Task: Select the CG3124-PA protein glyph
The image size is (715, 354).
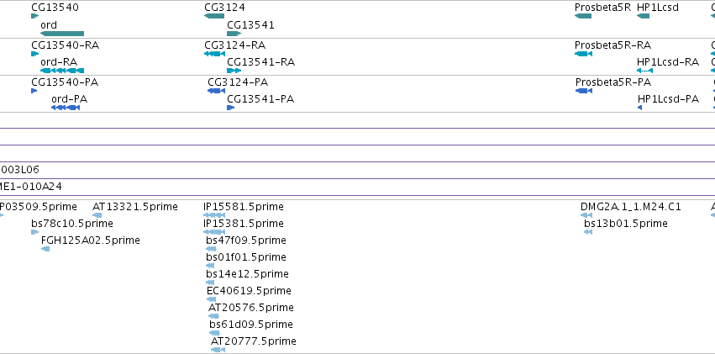Action: click(x=216, y=91)
